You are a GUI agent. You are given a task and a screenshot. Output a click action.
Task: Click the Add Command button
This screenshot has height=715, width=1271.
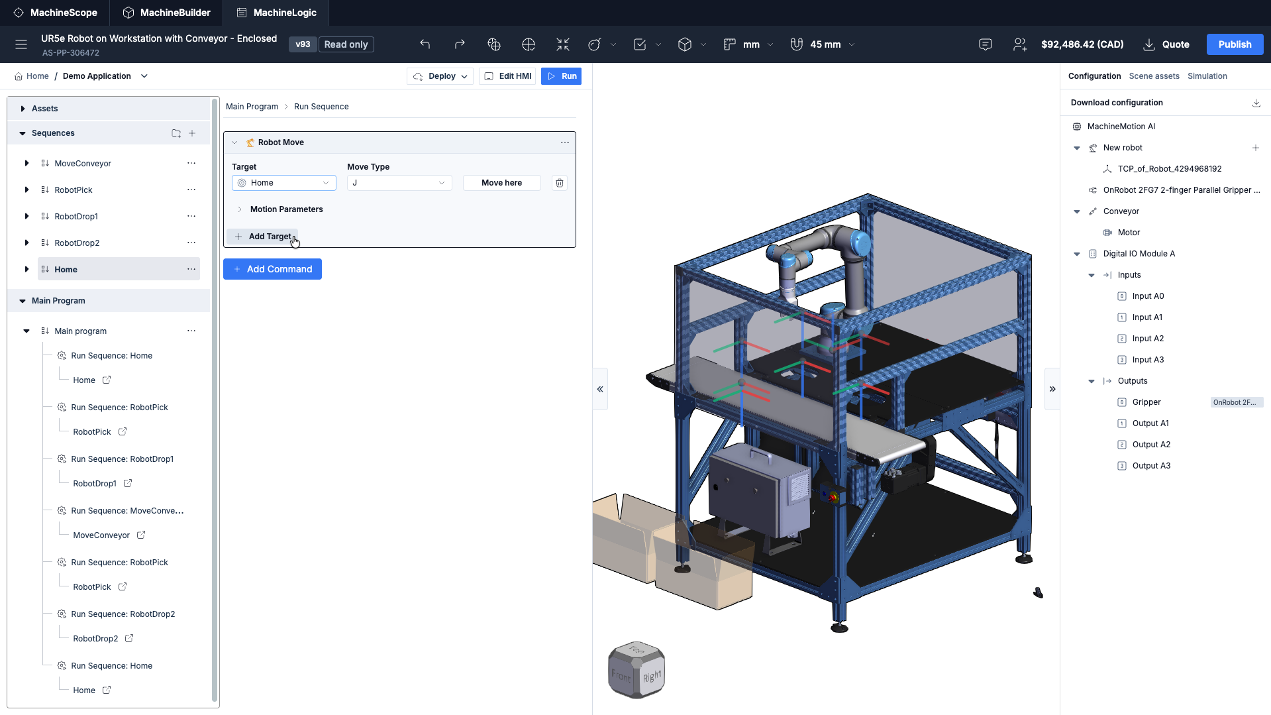[272, 269]
